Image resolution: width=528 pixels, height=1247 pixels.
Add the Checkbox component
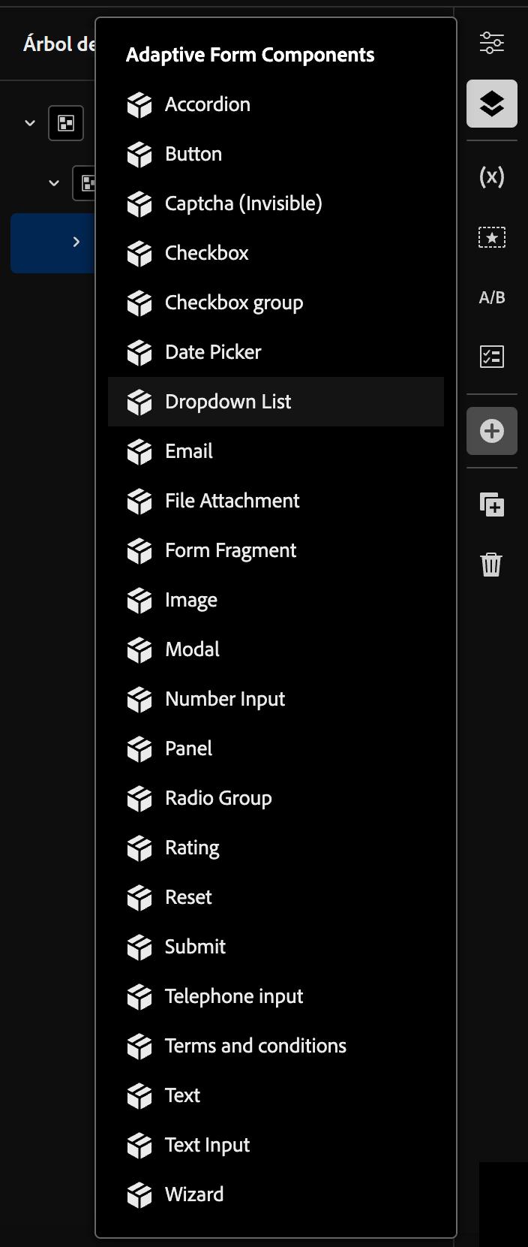(276, 253)
